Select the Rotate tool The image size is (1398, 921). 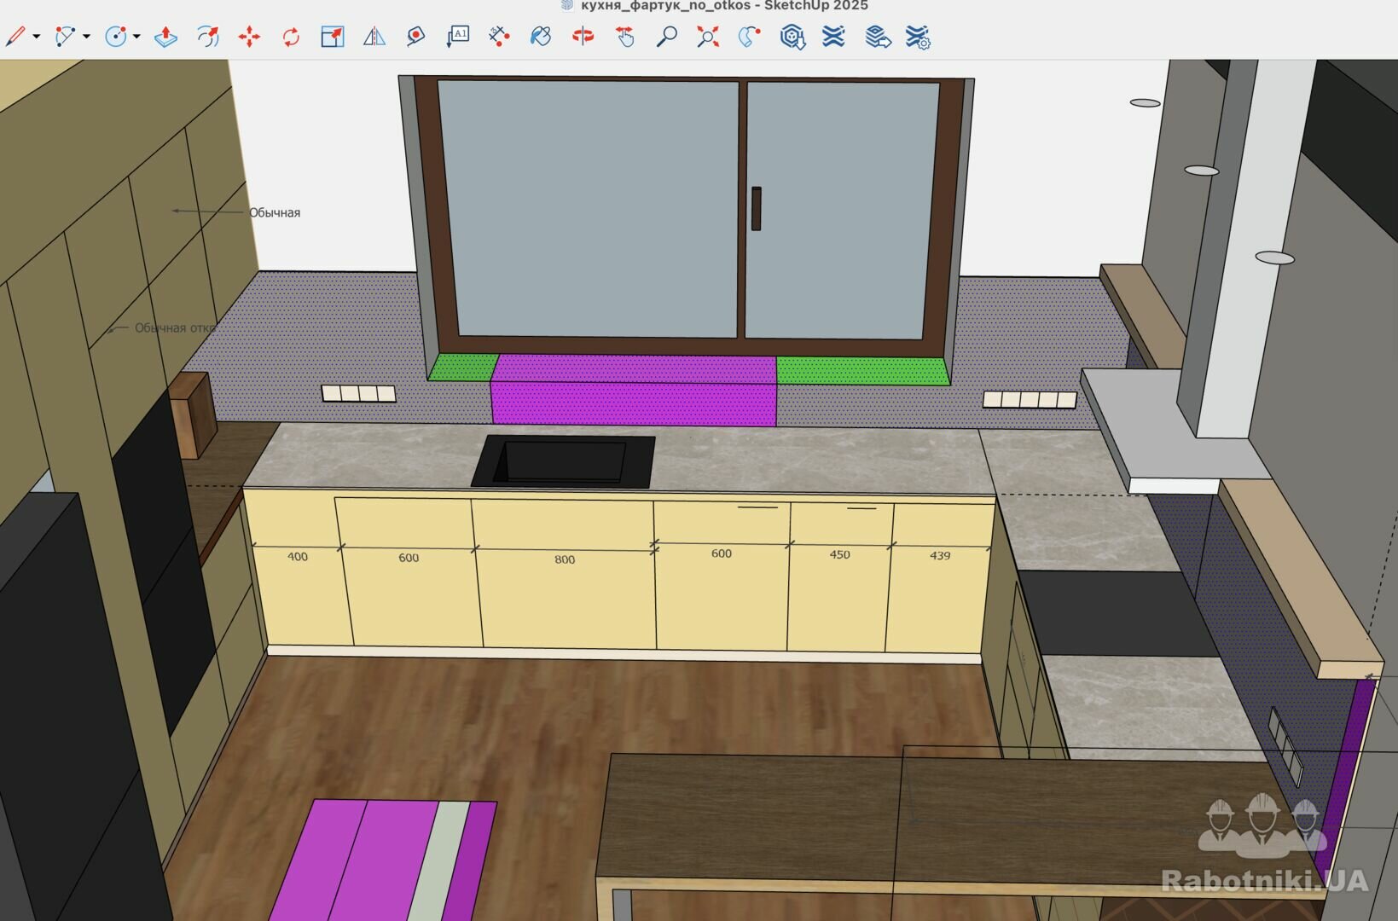(291, 37)
